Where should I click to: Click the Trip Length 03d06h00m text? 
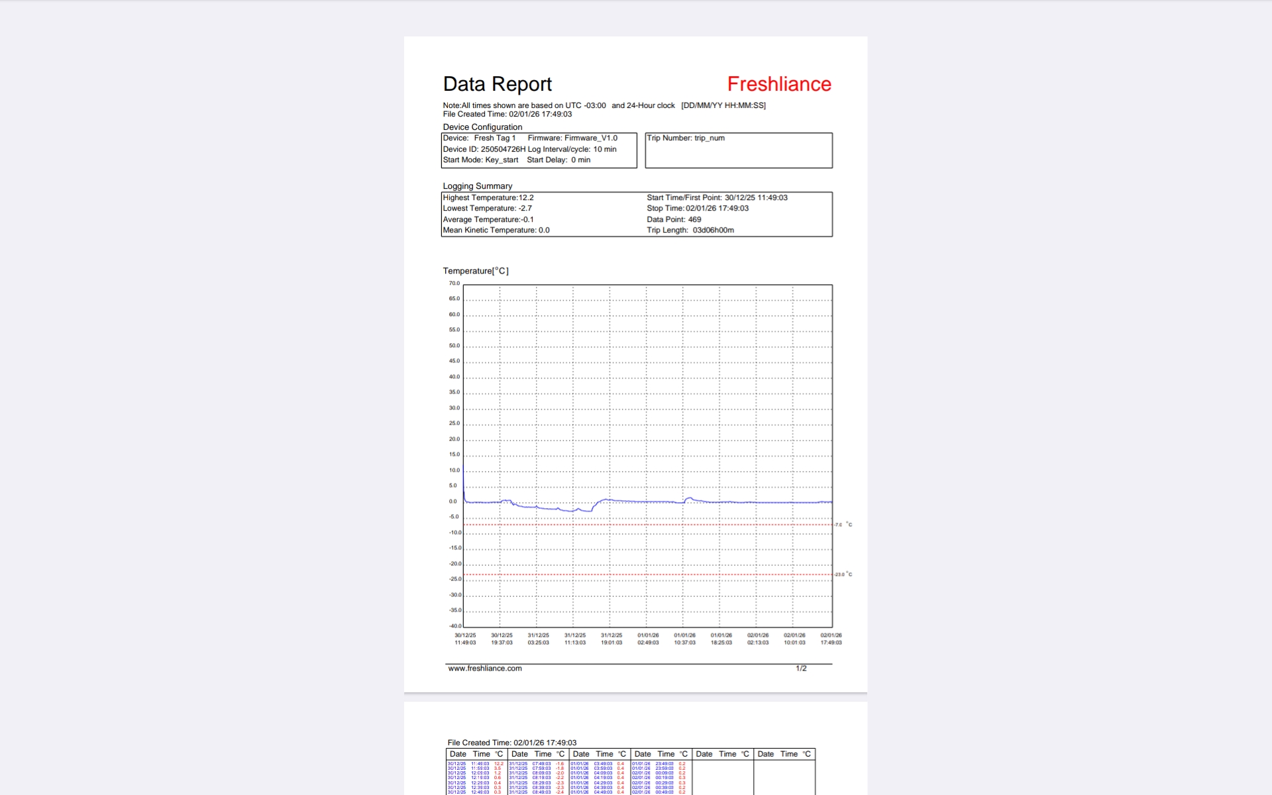690,230
